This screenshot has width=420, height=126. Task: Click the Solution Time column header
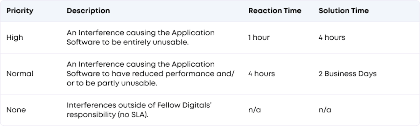click(x=344, y=10)
